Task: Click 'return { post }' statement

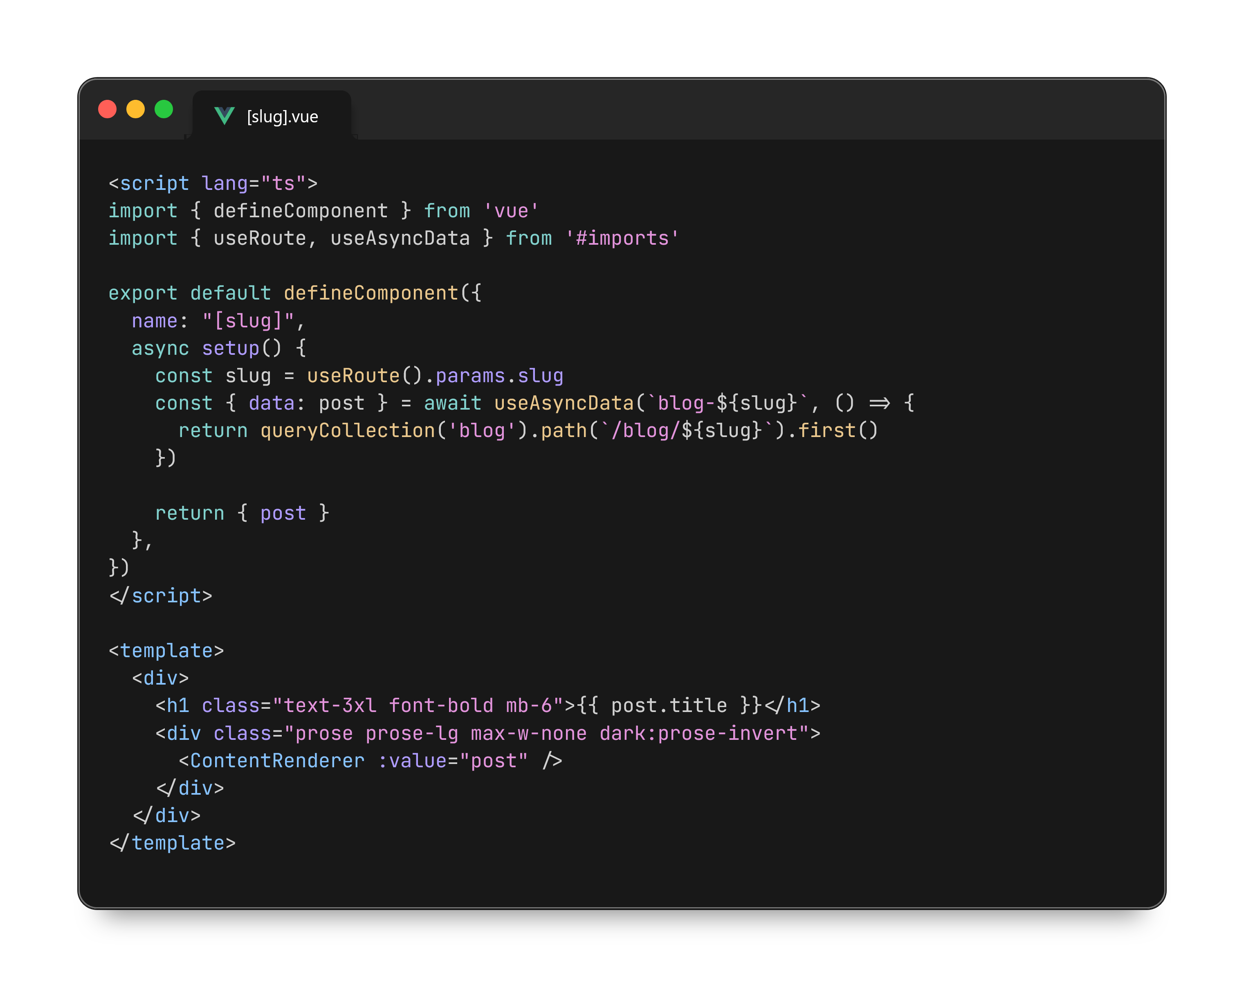Action: tap(242, 514)
